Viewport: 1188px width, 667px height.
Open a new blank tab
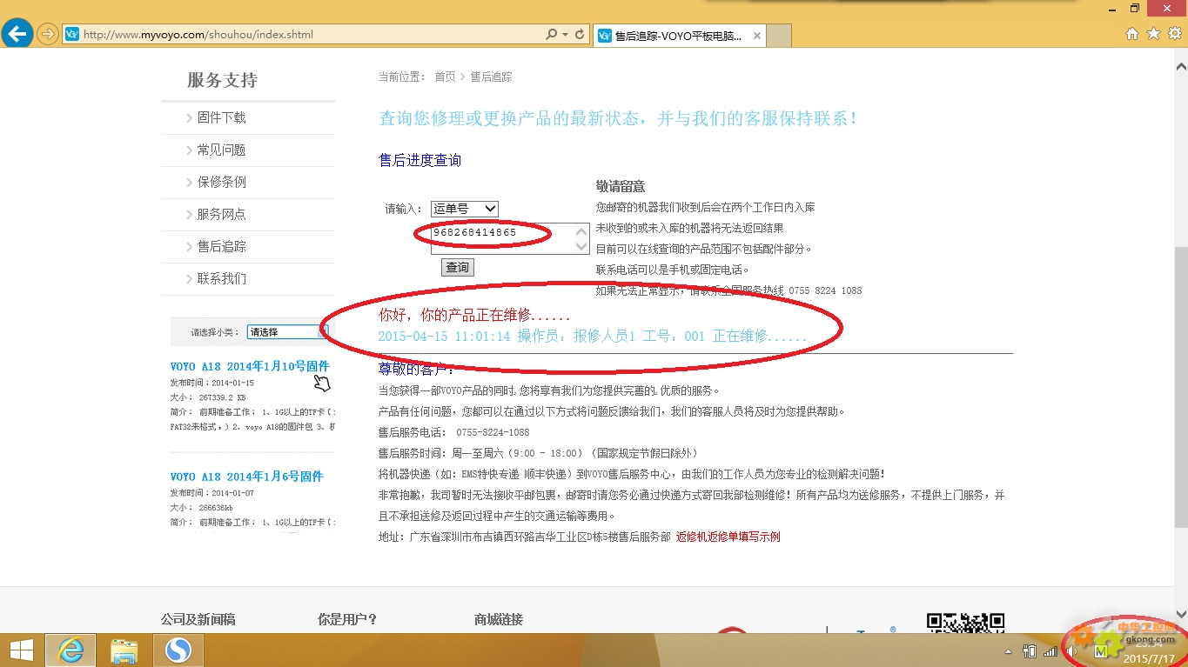pos(780,37)
